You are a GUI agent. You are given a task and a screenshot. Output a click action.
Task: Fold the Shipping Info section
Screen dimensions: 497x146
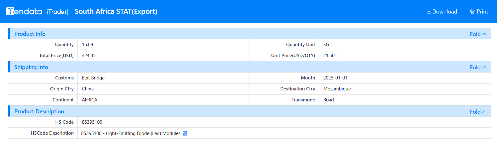point(478,67)
